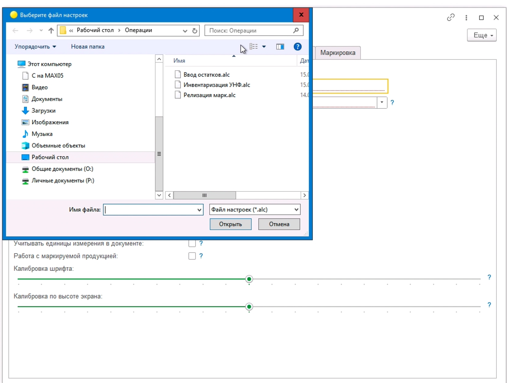Open the Загрузки folder
507x383 pixels.
pyautogui.click(x=39, y=111)
